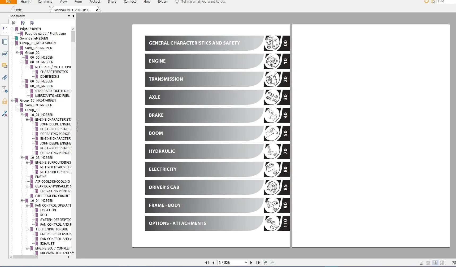The height and width of the screenshot is (267, 456).
Task: Jump to the last page
Action: (x=258, y=262)
